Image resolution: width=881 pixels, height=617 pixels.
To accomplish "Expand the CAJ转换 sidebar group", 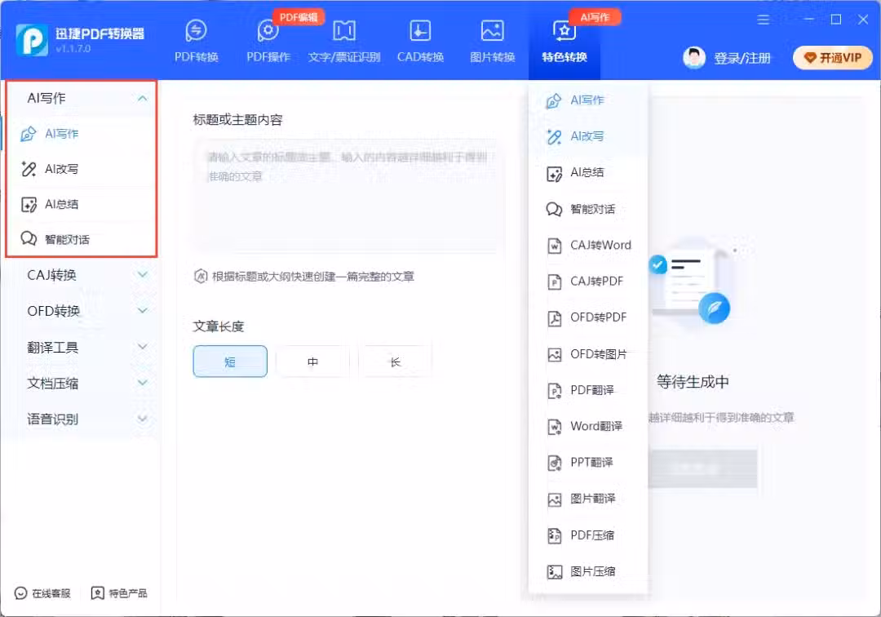I will [x=81, y=275].
